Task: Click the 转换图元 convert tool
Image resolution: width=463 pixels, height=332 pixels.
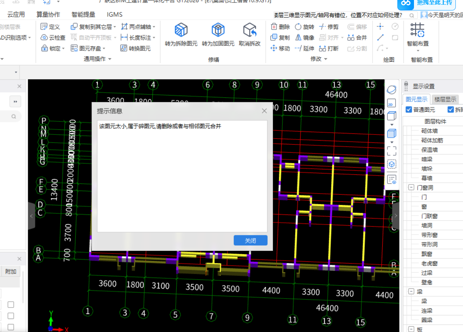Action: click(135, 48)
